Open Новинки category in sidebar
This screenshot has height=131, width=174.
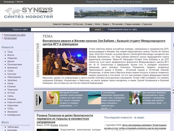pos(11,99)
